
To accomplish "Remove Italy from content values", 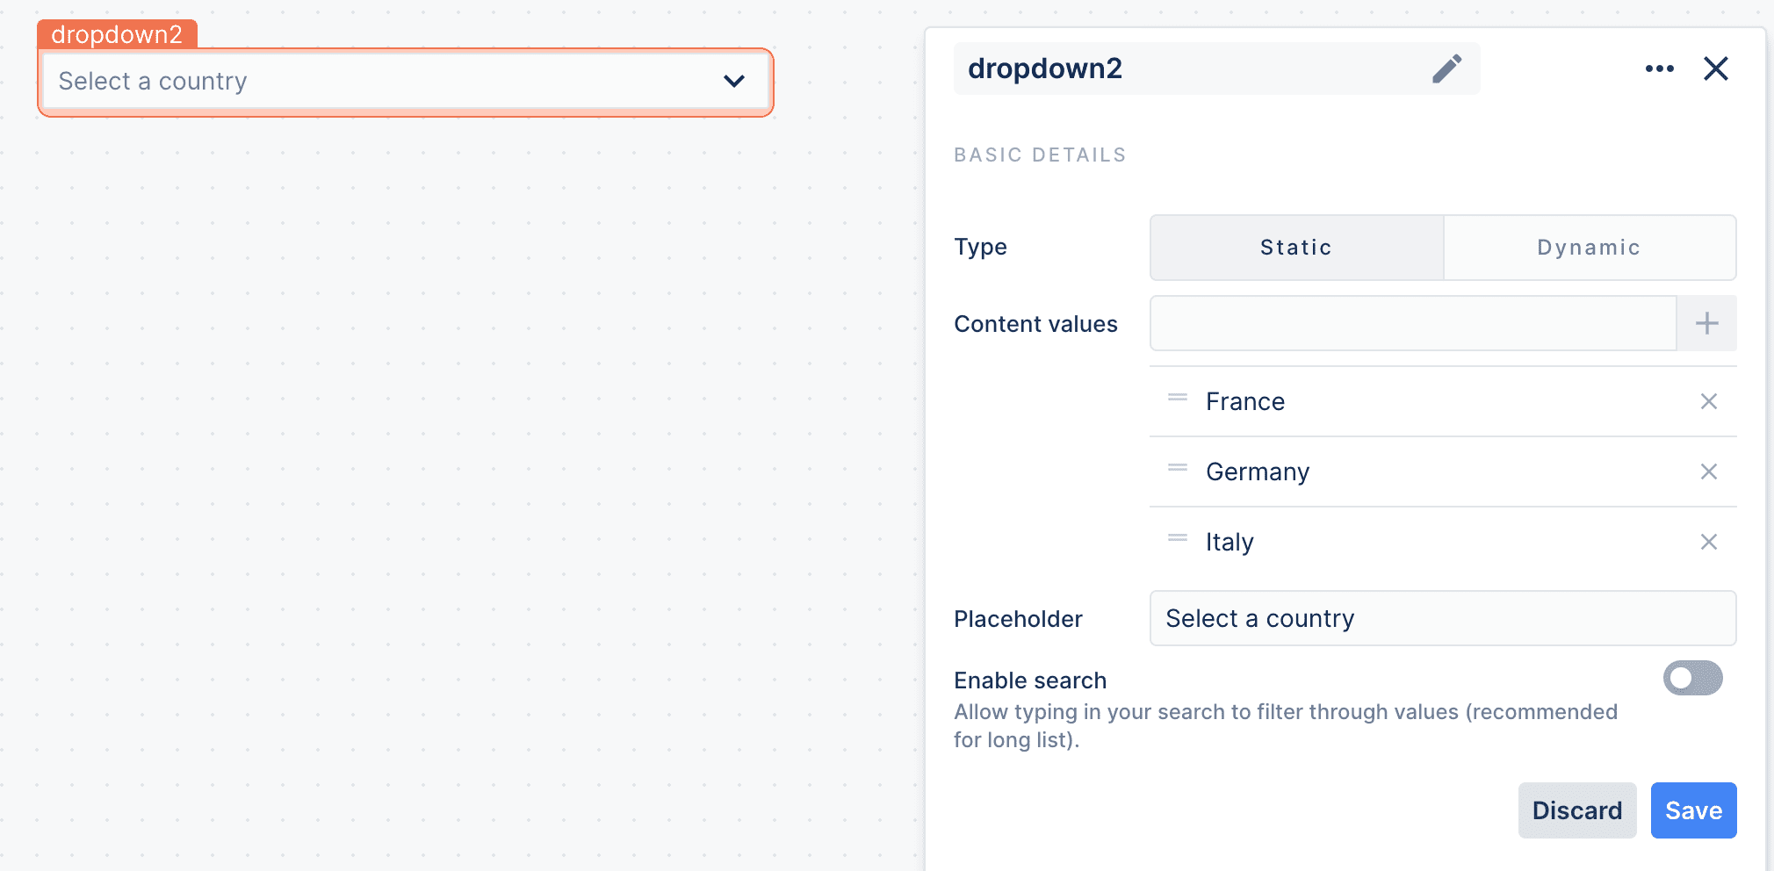I will 1708,542.
